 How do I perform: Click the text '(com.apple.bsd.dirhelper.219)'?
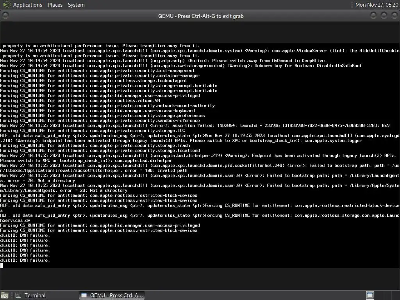coord(186,155)
